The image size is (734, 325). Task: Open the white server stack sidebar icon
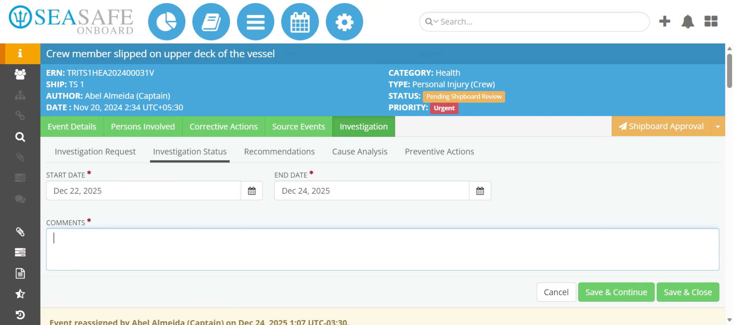20,252
